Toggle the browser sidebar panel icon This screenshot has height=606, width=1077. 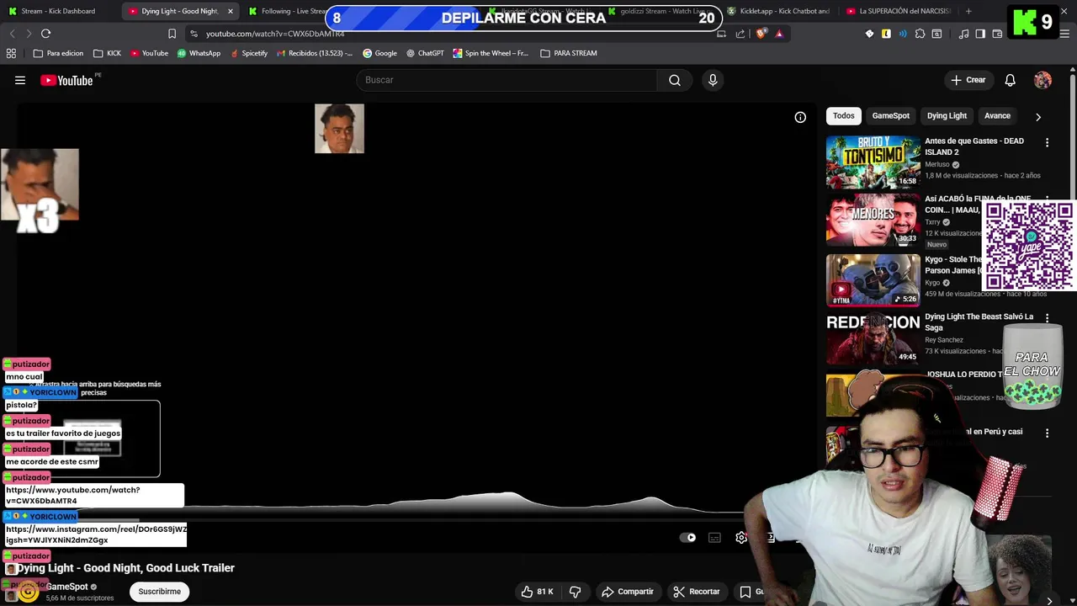(980, 34)
